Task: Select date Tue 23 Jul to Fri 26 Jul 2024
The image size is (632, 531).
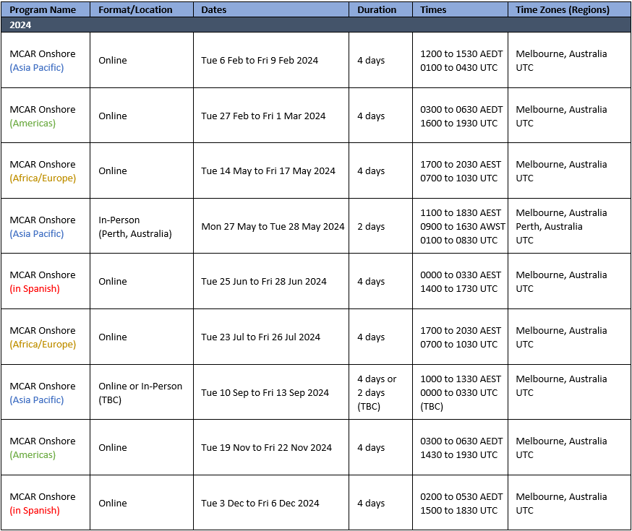Action: [261, 337]
